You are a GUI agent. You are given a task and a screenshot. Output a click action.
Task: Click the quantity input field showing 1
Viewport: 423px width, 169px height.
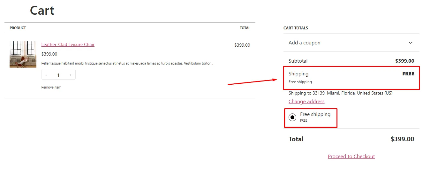(58, 75)
